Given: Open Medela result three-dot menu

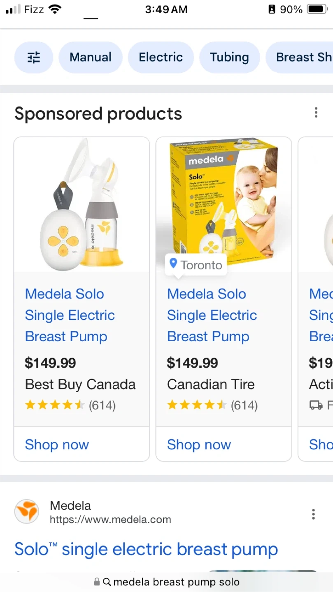Looking at the screenshot, I should tap(313, 514).
